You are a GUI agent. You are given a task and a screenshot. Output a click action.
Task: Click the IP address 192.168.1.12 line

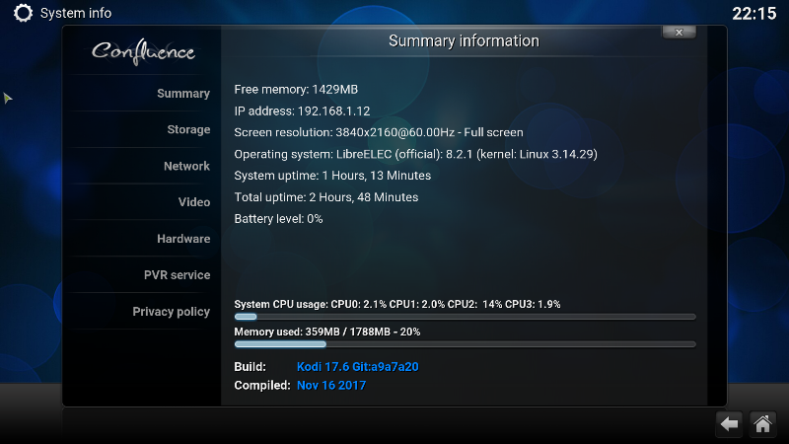(302, 111)
